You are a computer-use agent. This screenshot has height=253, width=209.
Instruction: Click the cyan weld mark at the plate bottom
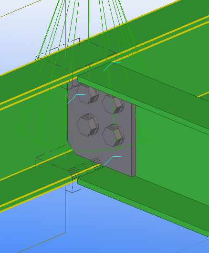click(112, 161)
